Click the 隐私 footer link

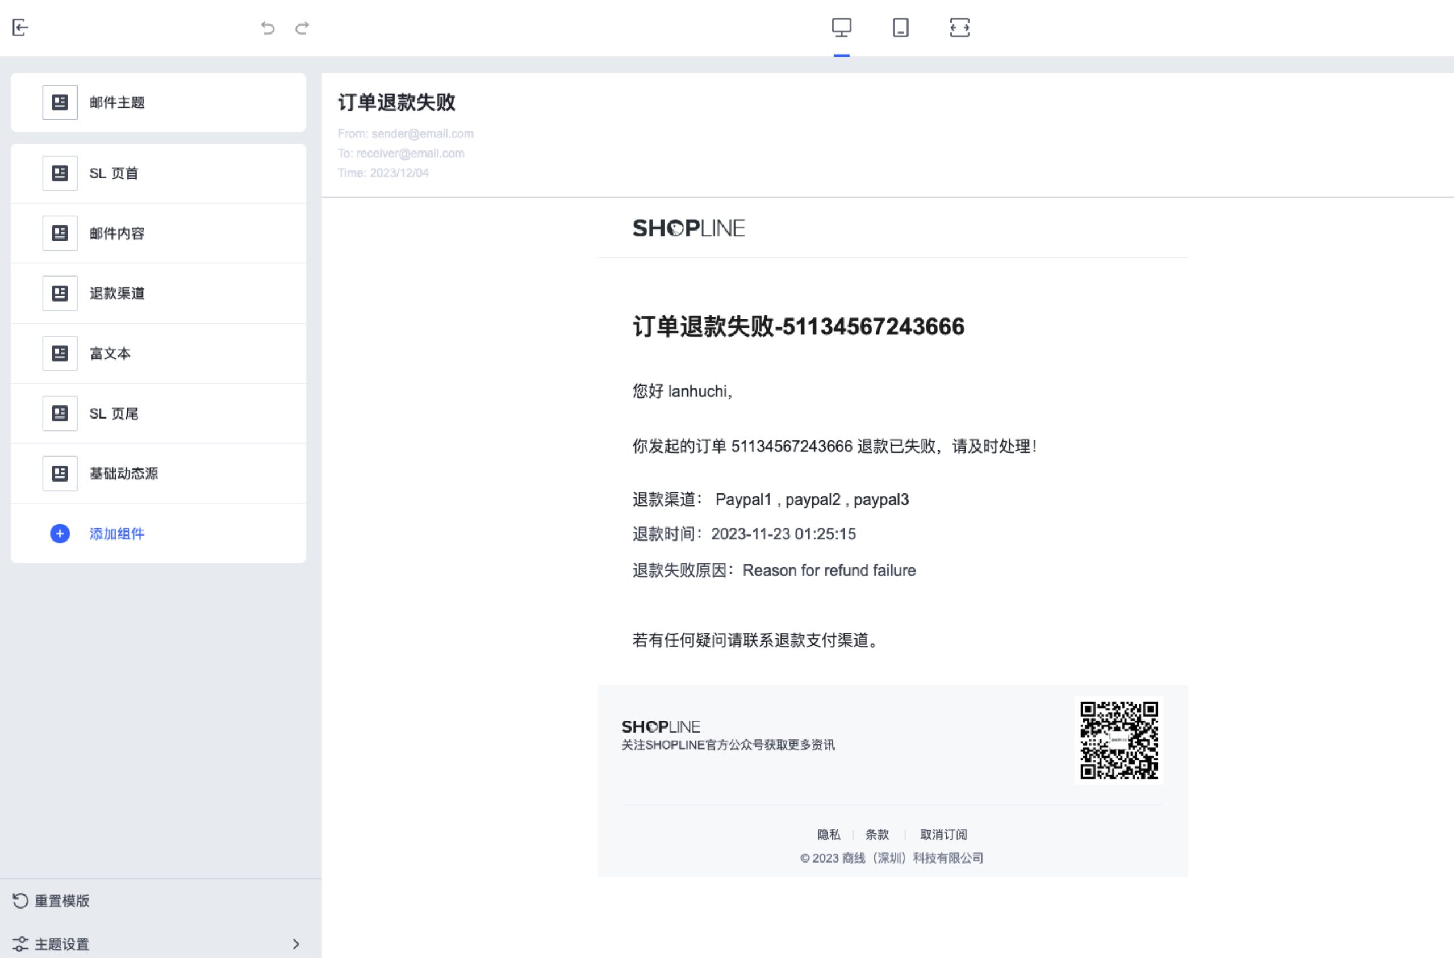tap(829, 834)
